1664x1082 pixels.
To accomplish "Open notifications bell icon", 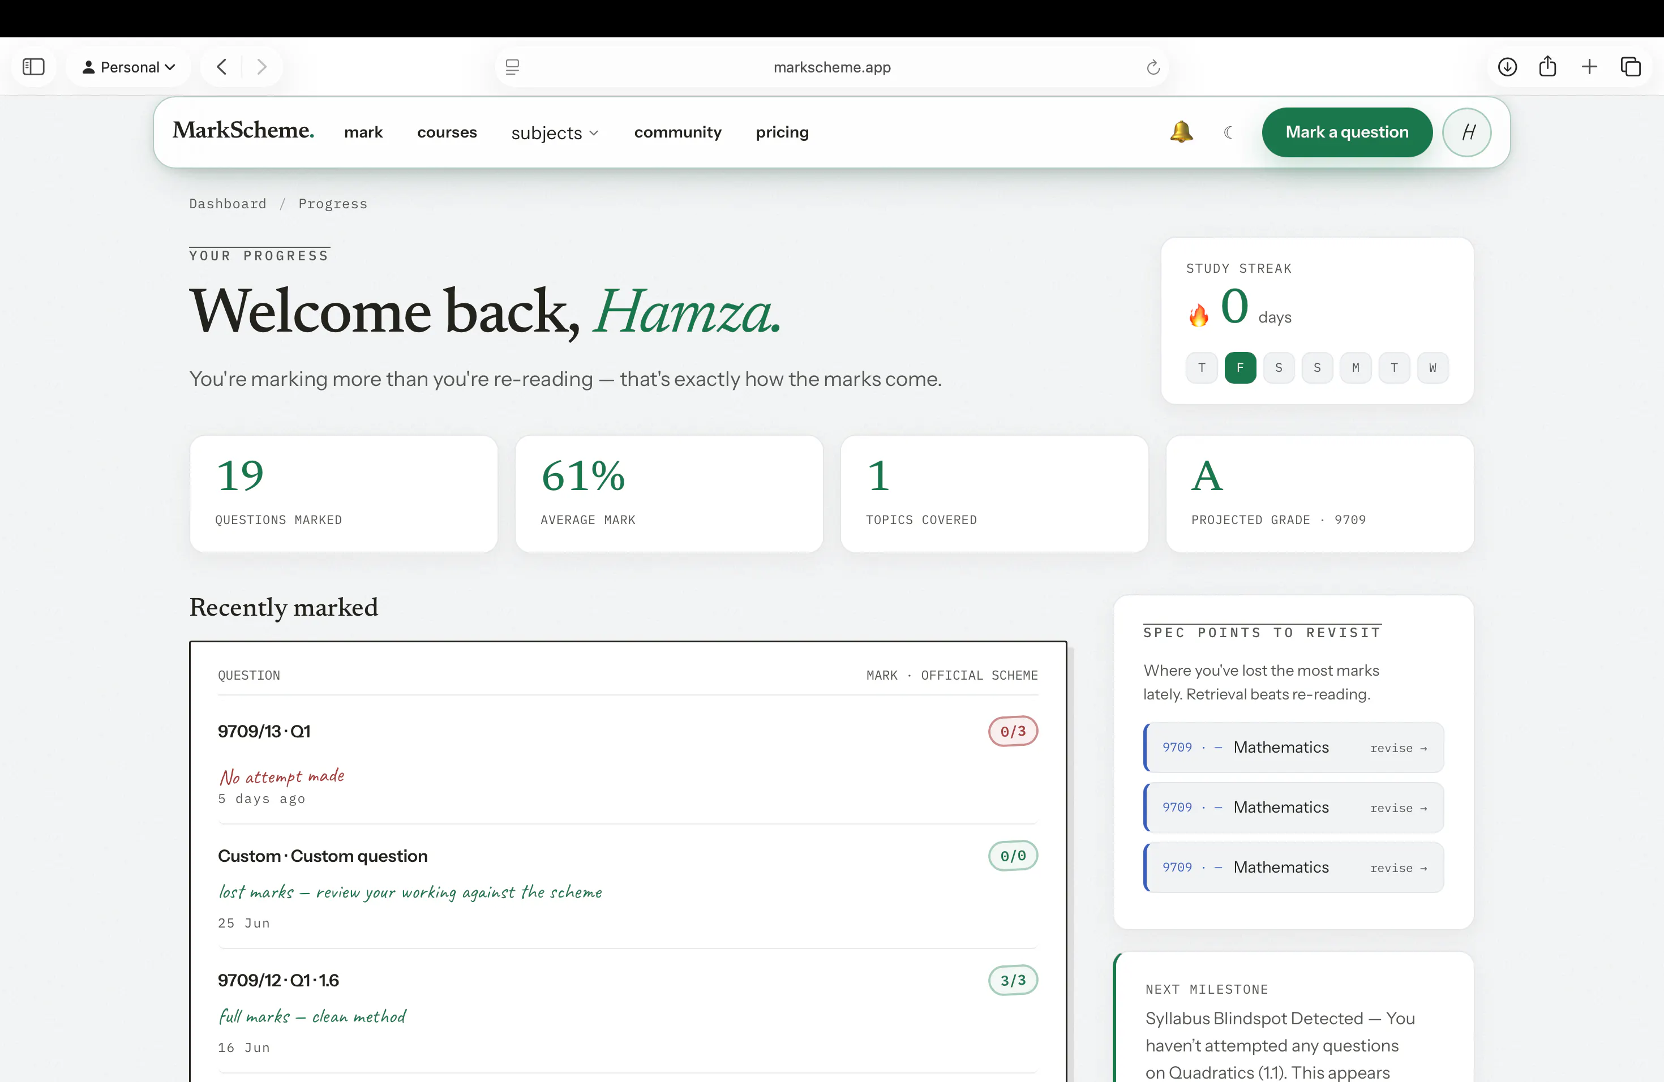I will pyautogui.click(x=1181, y=131).
